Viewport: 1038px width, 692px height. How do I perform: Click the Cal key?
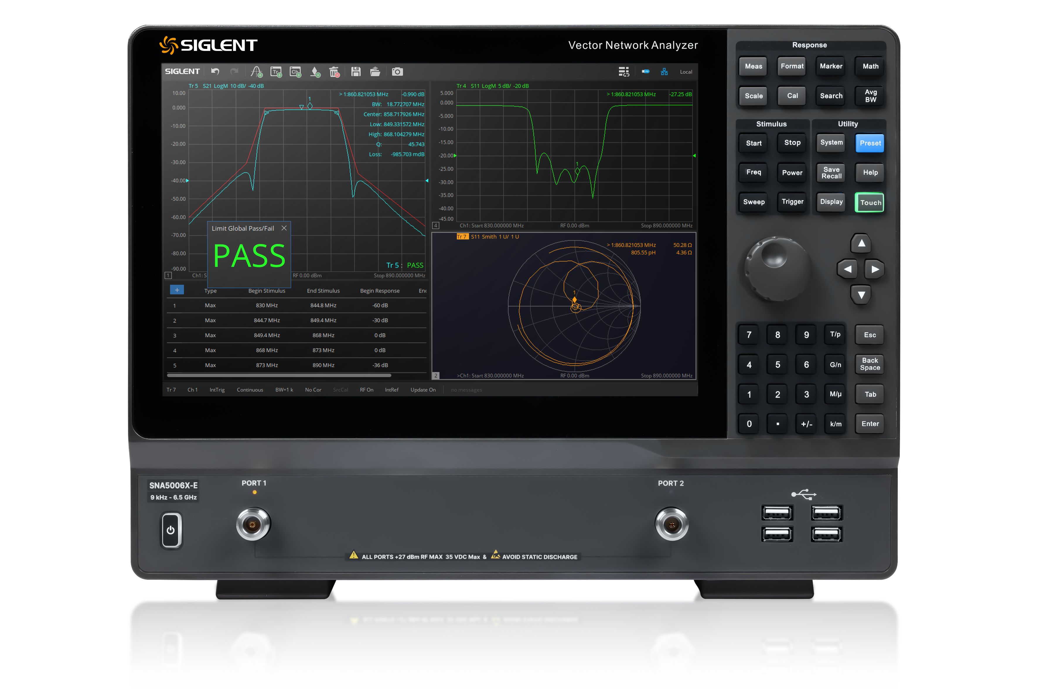792,96
